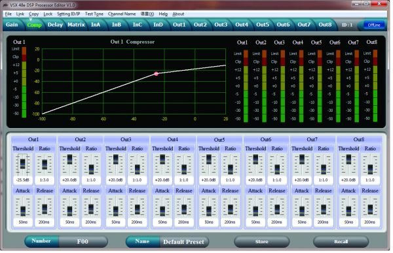Switch to the Matrix tab
This screenshot has height=253, width=393.
tap(76, 25)
